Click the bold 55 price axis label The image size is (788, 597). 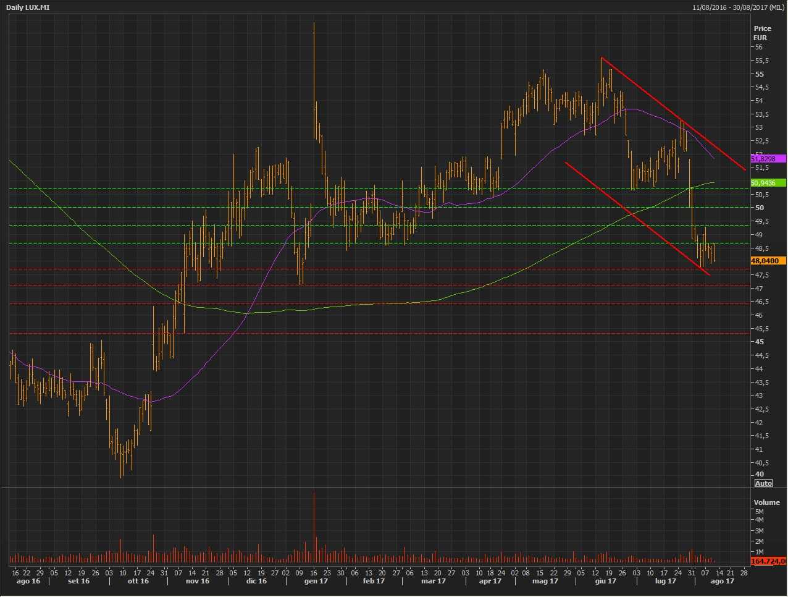pyautogui.click(x=758, y=74)
